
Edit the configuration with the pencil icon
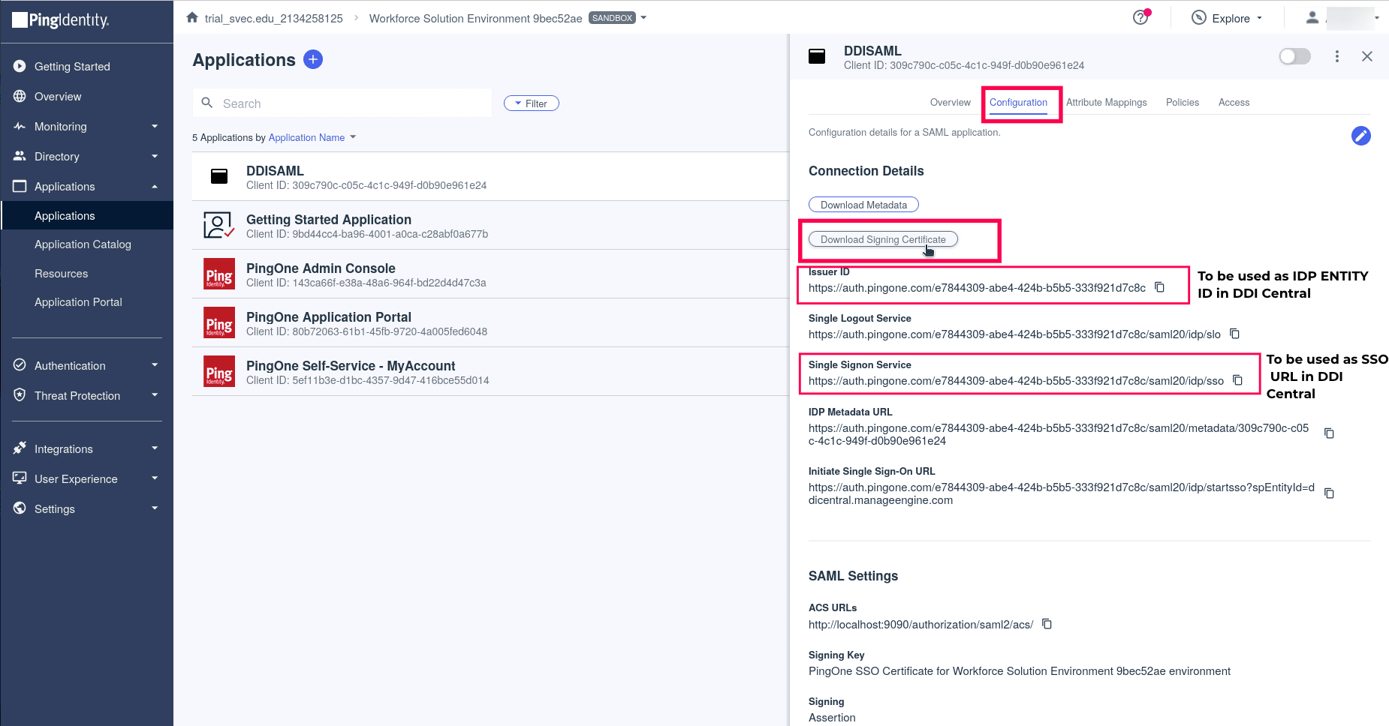pos(1361,136)
